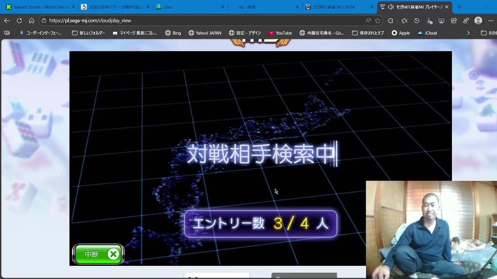Add this page to favorites
This screenshot has width=497, height=279.
point(378,21)
